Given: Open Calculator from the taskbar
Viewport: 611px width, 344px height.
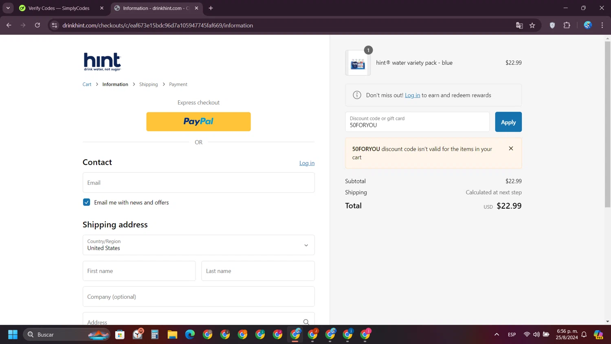Looking at the screenshot, I should (155, 335).
